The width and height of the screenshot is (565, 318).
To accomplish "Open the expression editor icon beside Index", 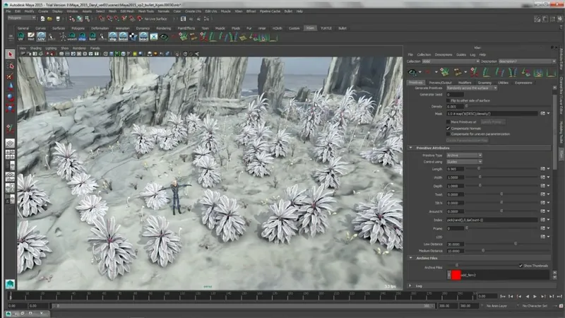I will point(542,220).
